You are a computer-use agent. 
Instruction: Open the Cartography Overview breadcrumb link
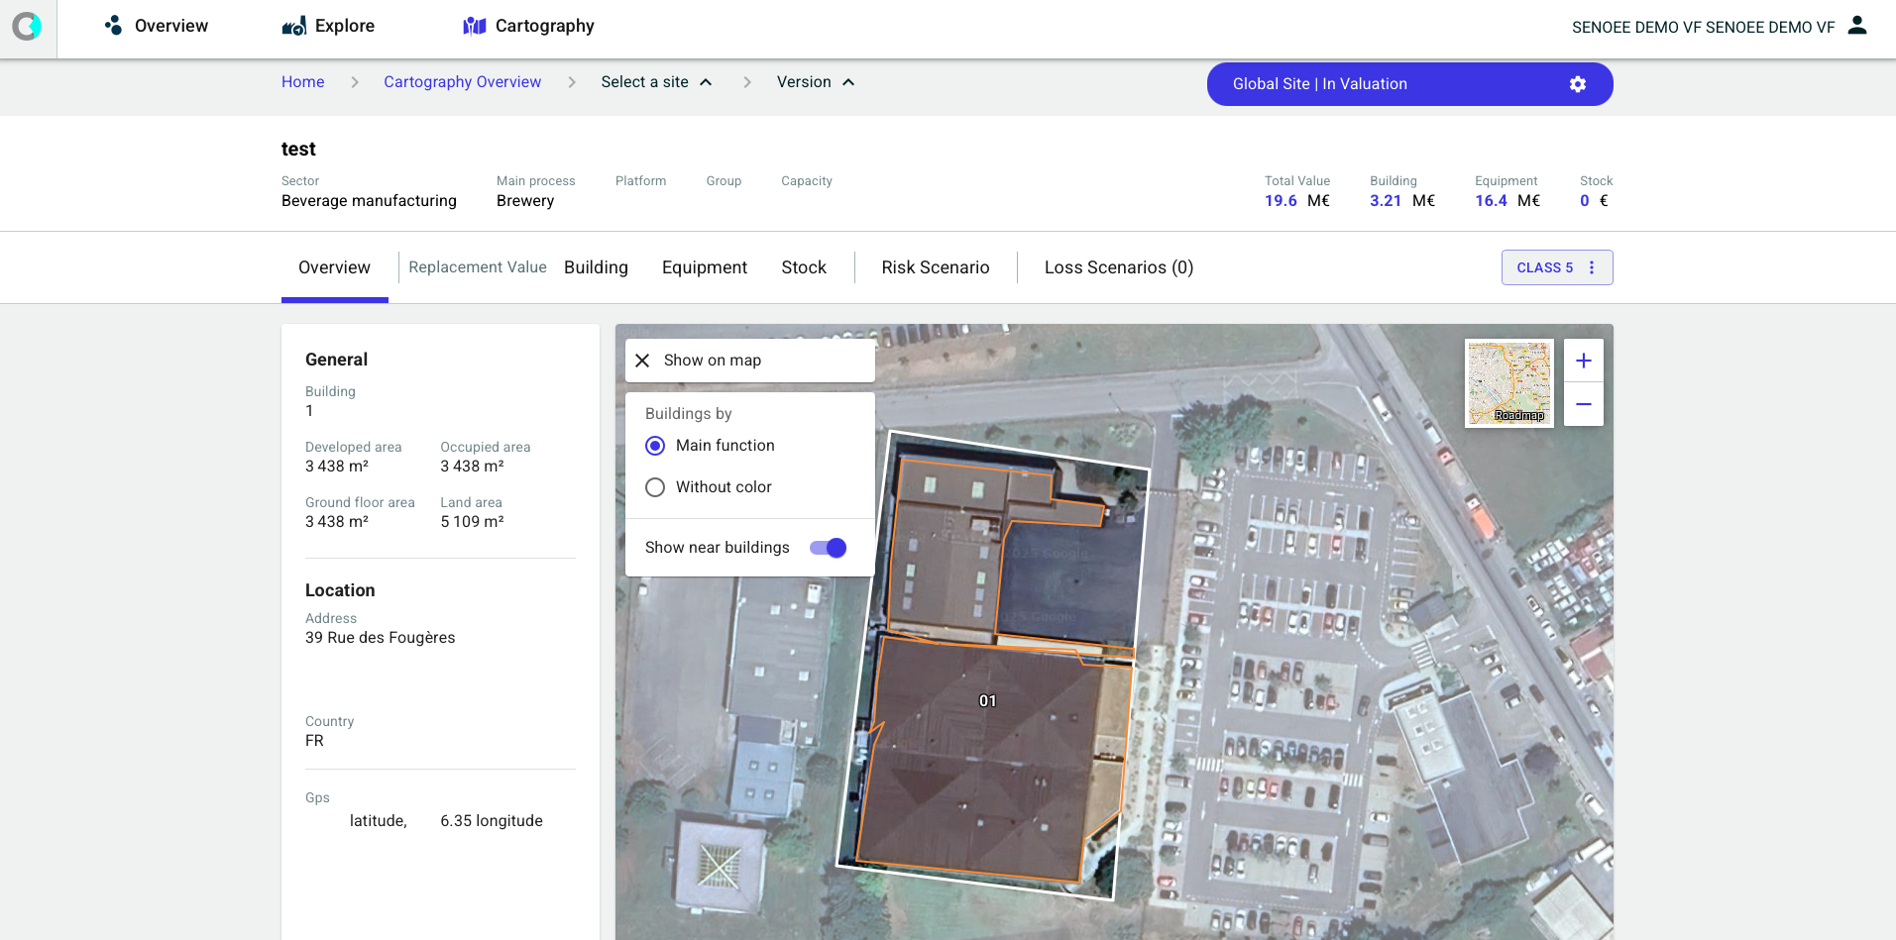[x=462, y=82]
